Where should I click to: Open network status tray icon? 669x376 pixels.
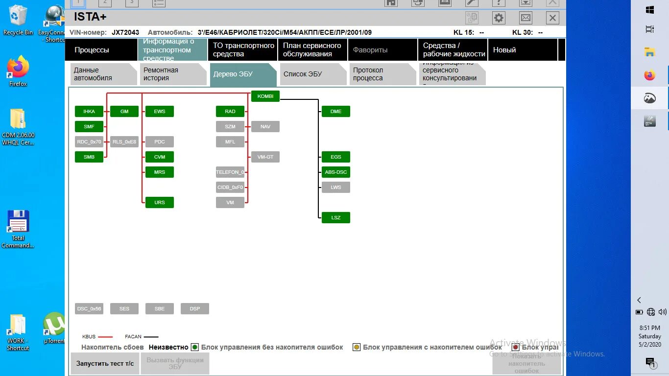tap(651, 312)
